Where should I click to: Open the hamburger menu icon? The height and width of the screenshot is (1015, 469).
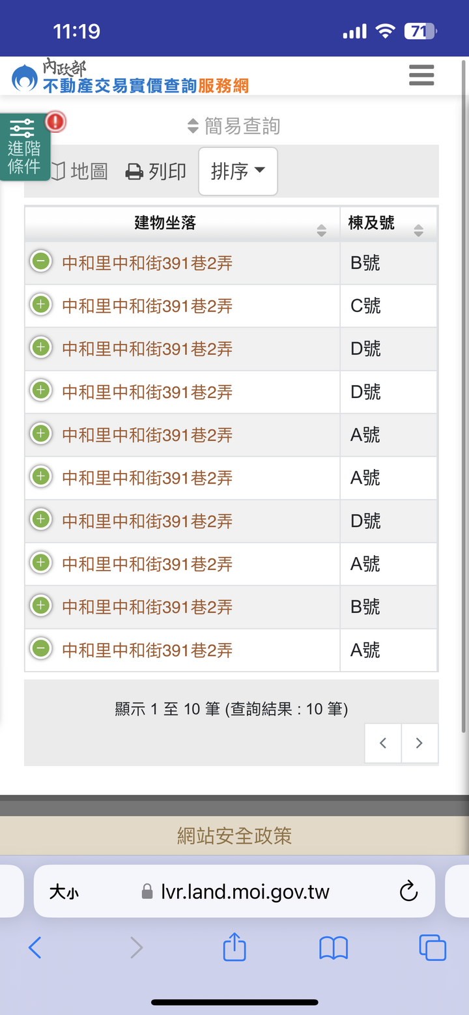tap(421, 76)
